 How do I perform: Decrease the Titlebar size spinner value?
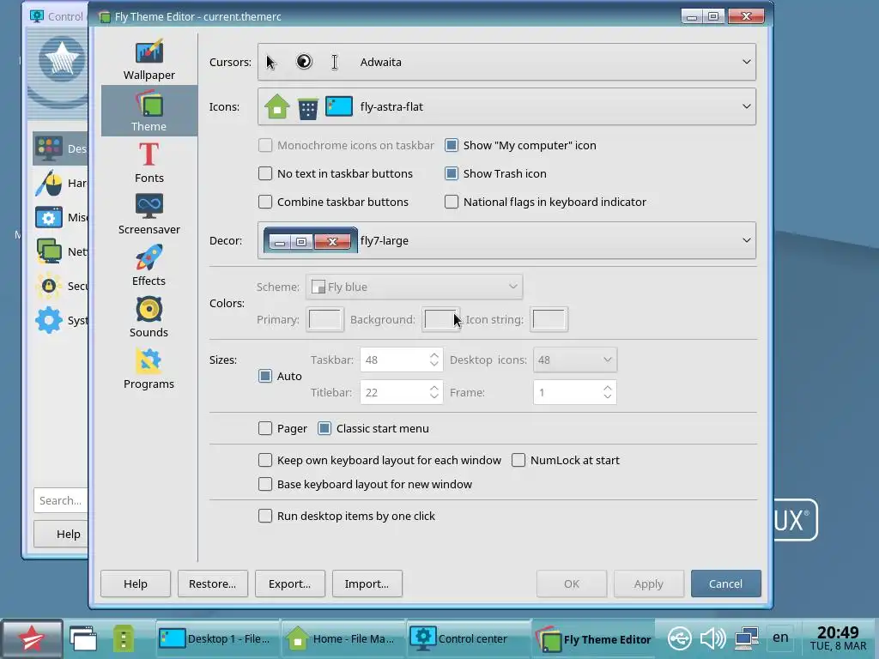coord(433,396)
